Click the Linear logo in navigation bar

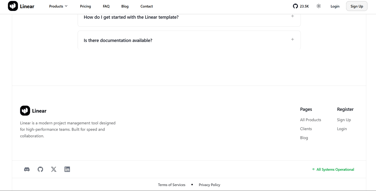tap(21, 6)
